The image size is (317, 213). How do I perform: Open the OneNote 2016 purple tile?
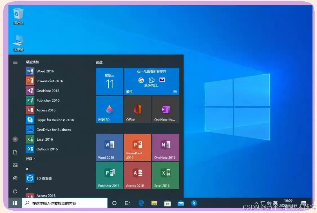(x=166, y=147)
